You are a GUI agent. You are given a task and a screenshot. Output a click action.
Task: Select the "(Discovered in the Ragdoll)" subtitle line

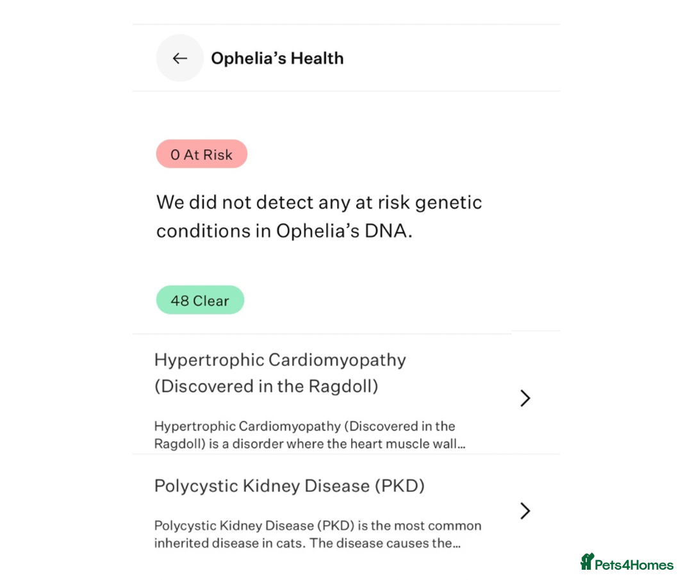tap(266, 387)
